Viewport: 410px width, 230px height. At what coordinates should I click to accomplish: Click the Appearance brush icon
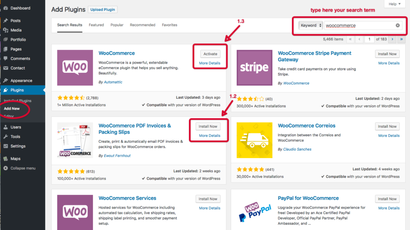(6, 80)
